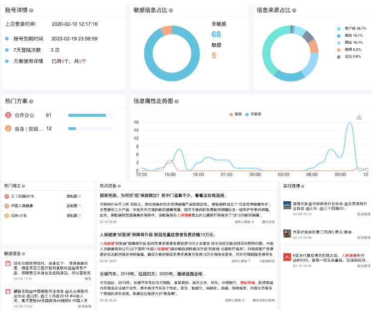The height and width of the screenshot is (316, 373).
Task: Click help icon beside 账号详情 title
Action: [31, 10]
